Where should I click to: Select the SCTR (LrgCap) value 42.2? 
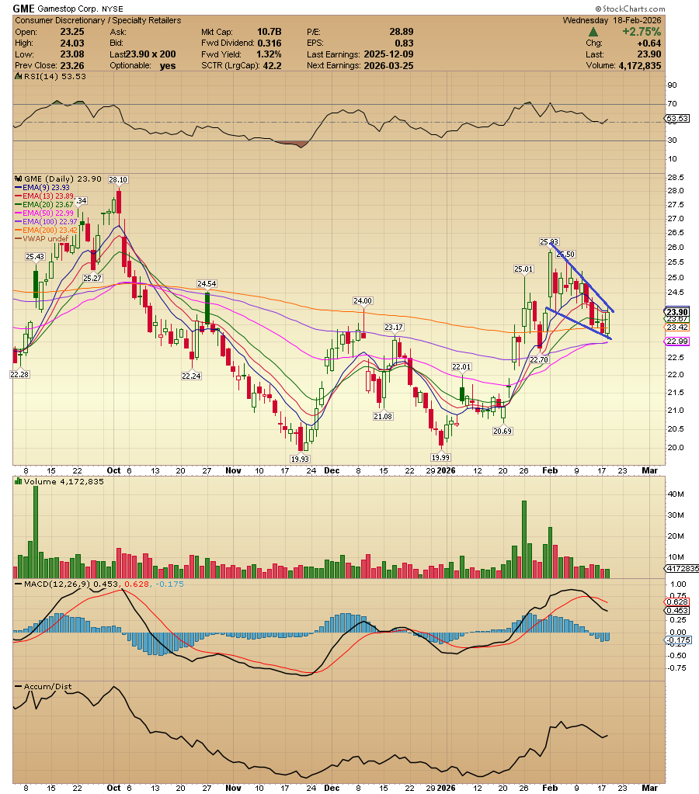pos(272,65)
